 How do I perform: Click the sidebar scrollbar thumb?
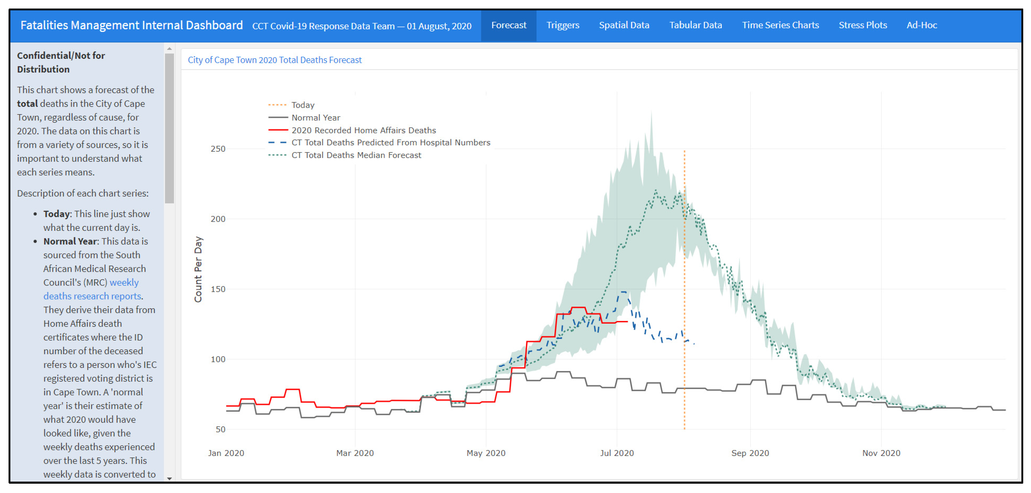[x=169, y=128]
